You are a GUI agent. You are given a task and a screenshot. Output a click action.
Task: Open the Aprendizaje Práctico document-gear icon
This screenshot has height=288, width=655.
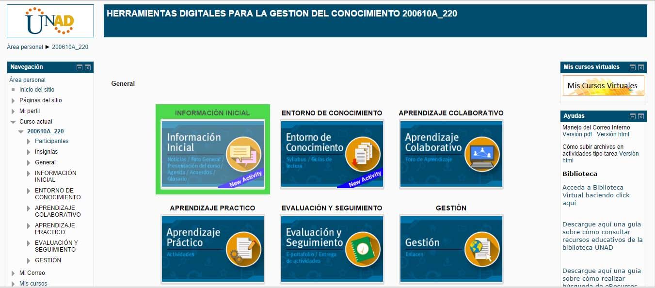coord(243,249)
